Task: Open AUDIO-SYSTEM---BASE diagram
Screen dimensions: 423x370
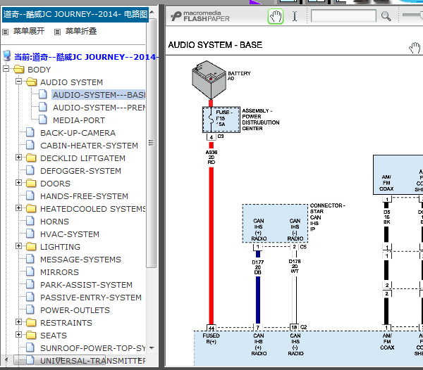Action: click(99, 95)
